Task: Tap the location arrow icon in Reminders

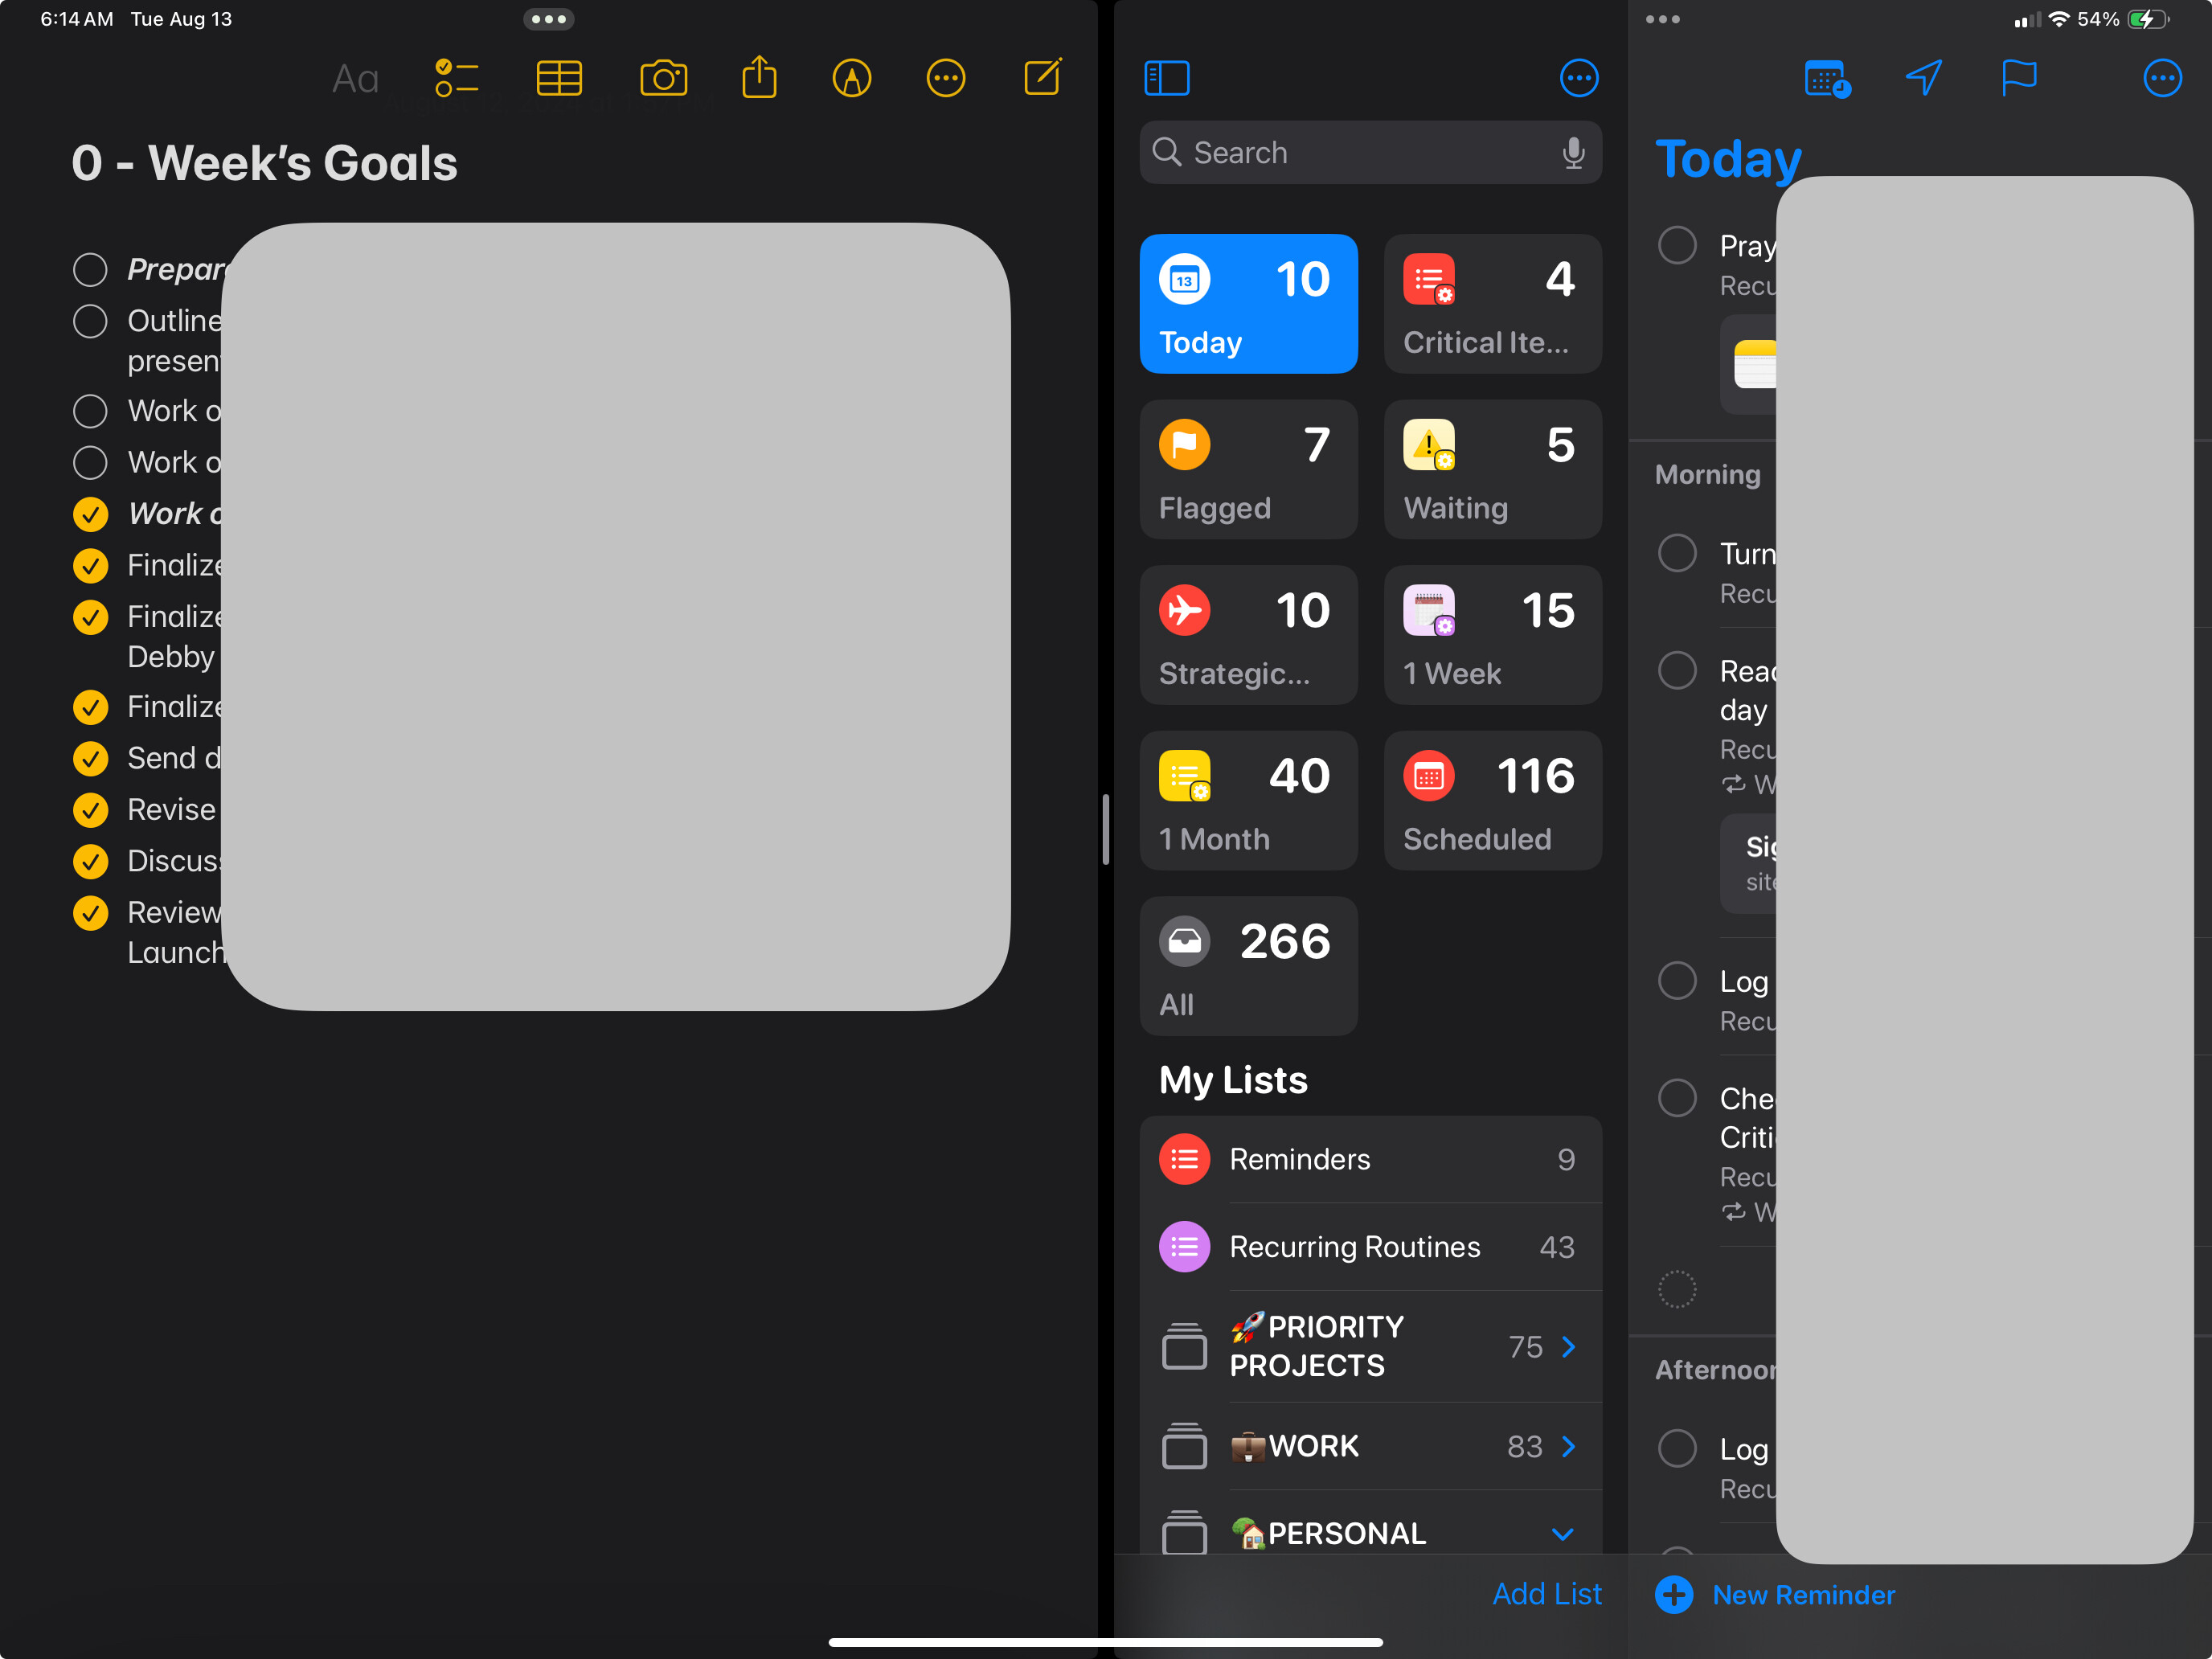Action: [1924, 78]
